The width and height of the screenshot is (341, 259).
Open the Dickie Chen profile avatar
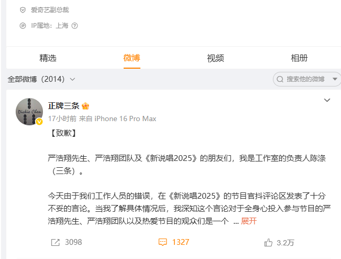[x=29, y=112]
